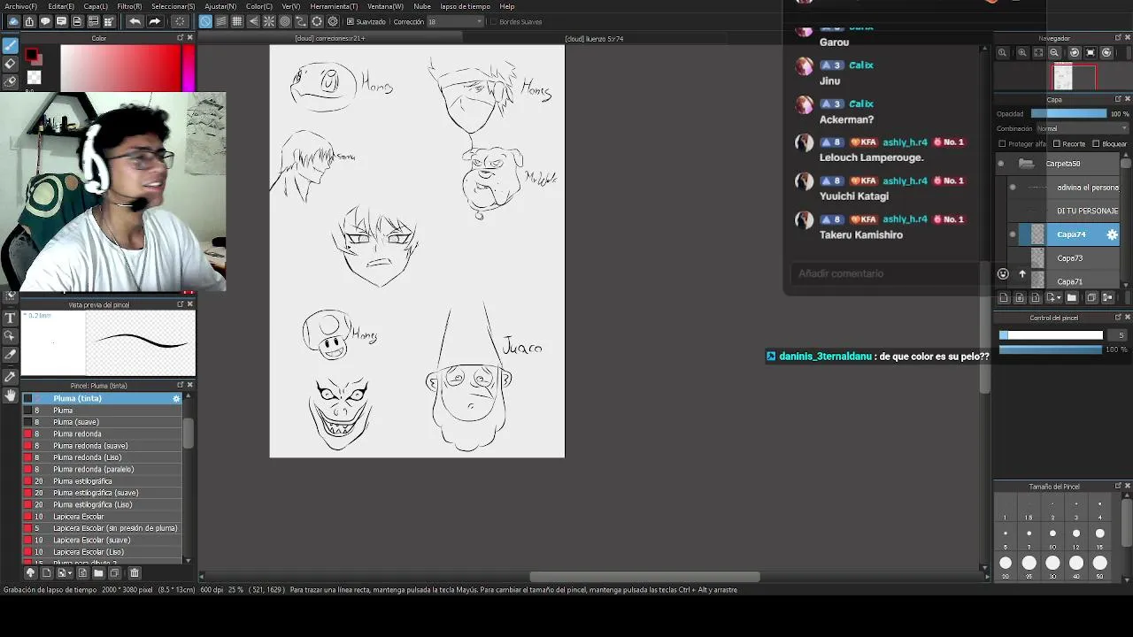Toggle the Bordes Suaves checkbox

tap(493, 22)
